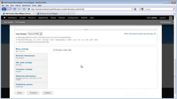The height and width of the screenshot is (99, 177).
Task: Open a new browser tab
Action: pyautogui.click(x=73, y=13)
